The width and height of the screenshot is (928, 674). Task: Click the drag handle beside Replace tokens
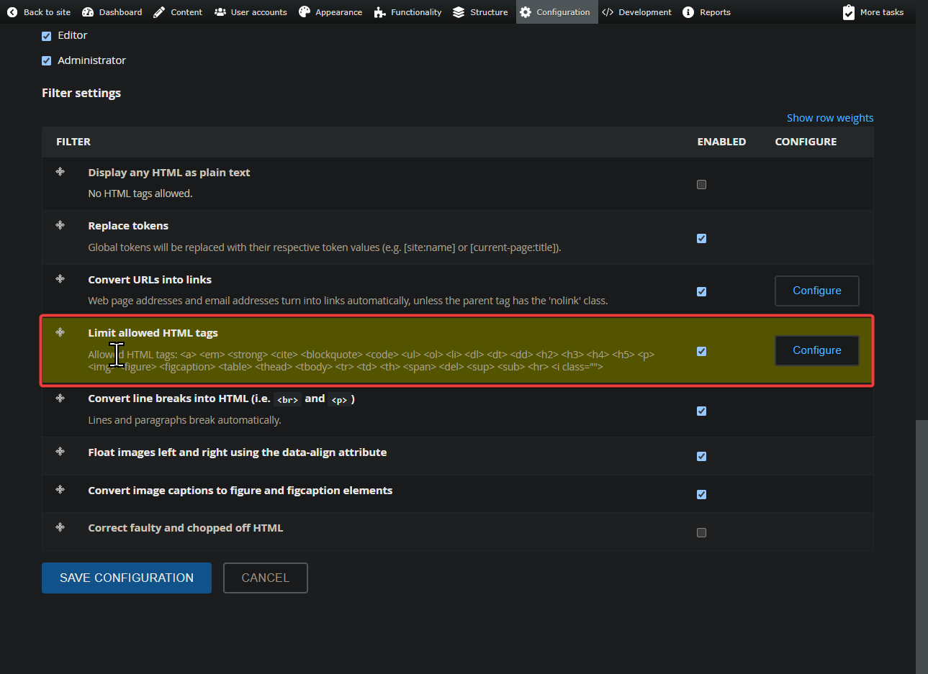pyautogui.click(x=60, y=226)
